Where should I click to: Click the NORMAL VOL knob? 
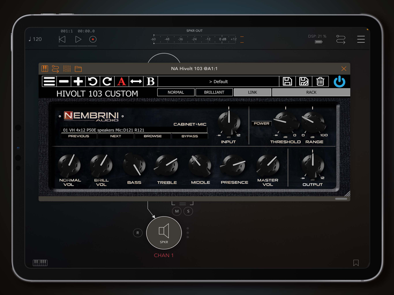(x=69, y=165)
